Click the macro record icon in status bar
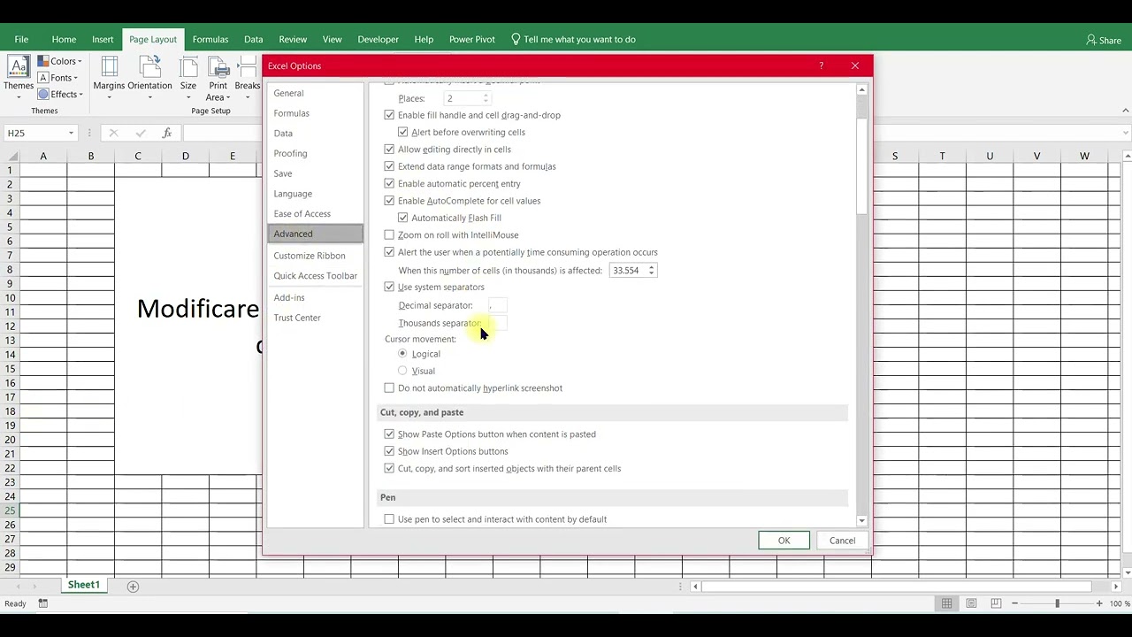Image resolution: width=1132 pixels, height=637 pixels. [x=42, y=603]
